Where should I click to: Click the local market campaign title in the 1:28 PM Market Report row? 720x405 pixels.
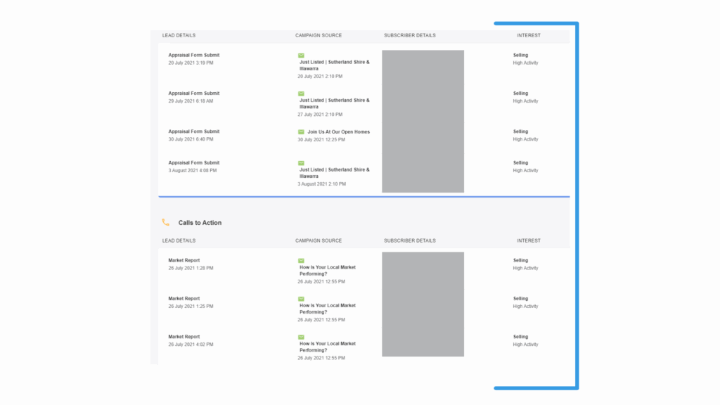(x=328, y=271)
